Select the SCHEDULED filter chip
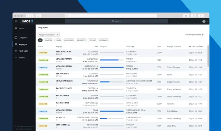This screenshot has width=221, height=131. (104, 40)
